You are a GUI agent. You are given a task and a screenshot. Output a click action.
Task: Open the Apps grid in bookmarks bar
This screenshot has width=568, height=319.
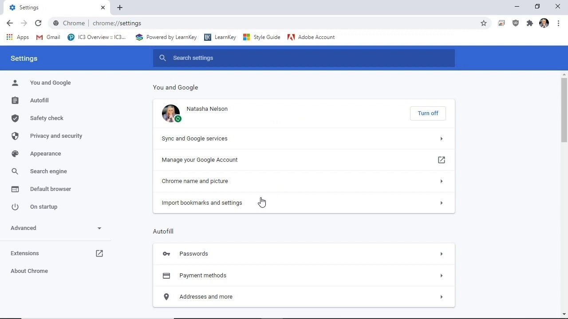pos(18,37)
